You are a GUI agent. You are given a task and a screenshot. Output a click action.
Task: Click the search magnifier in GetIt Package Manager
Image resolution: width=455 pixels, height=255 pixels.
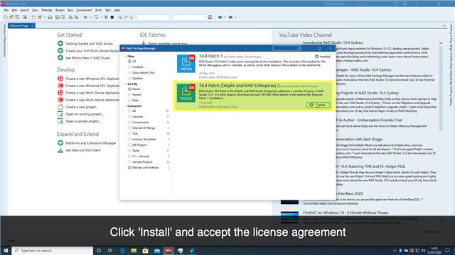299,48
